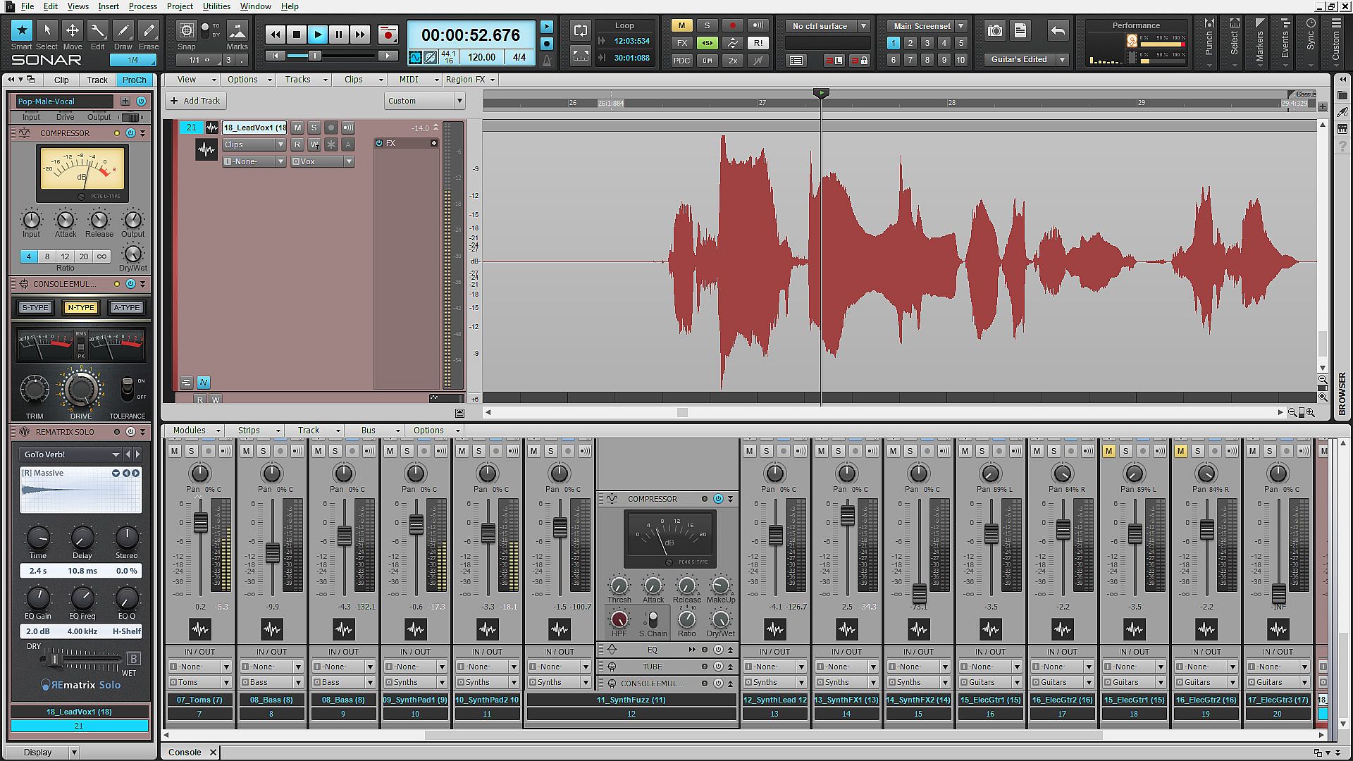Click the Add Track button
Viewport: 1353px width, 761px height.
point(194,101)
